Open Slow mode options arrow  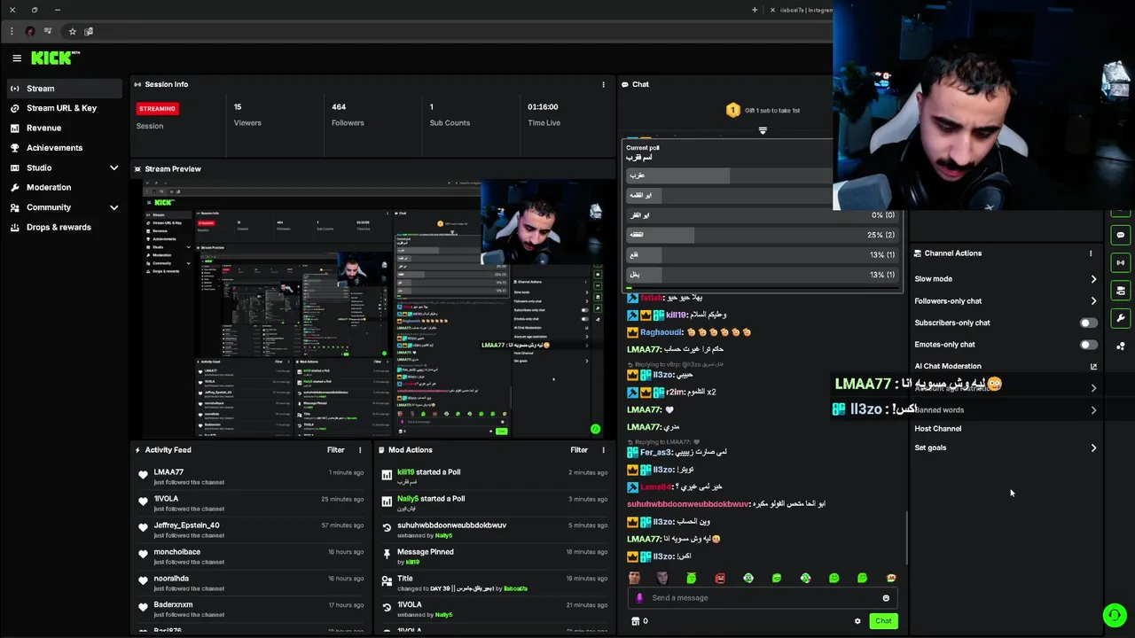pos(1093,279)
